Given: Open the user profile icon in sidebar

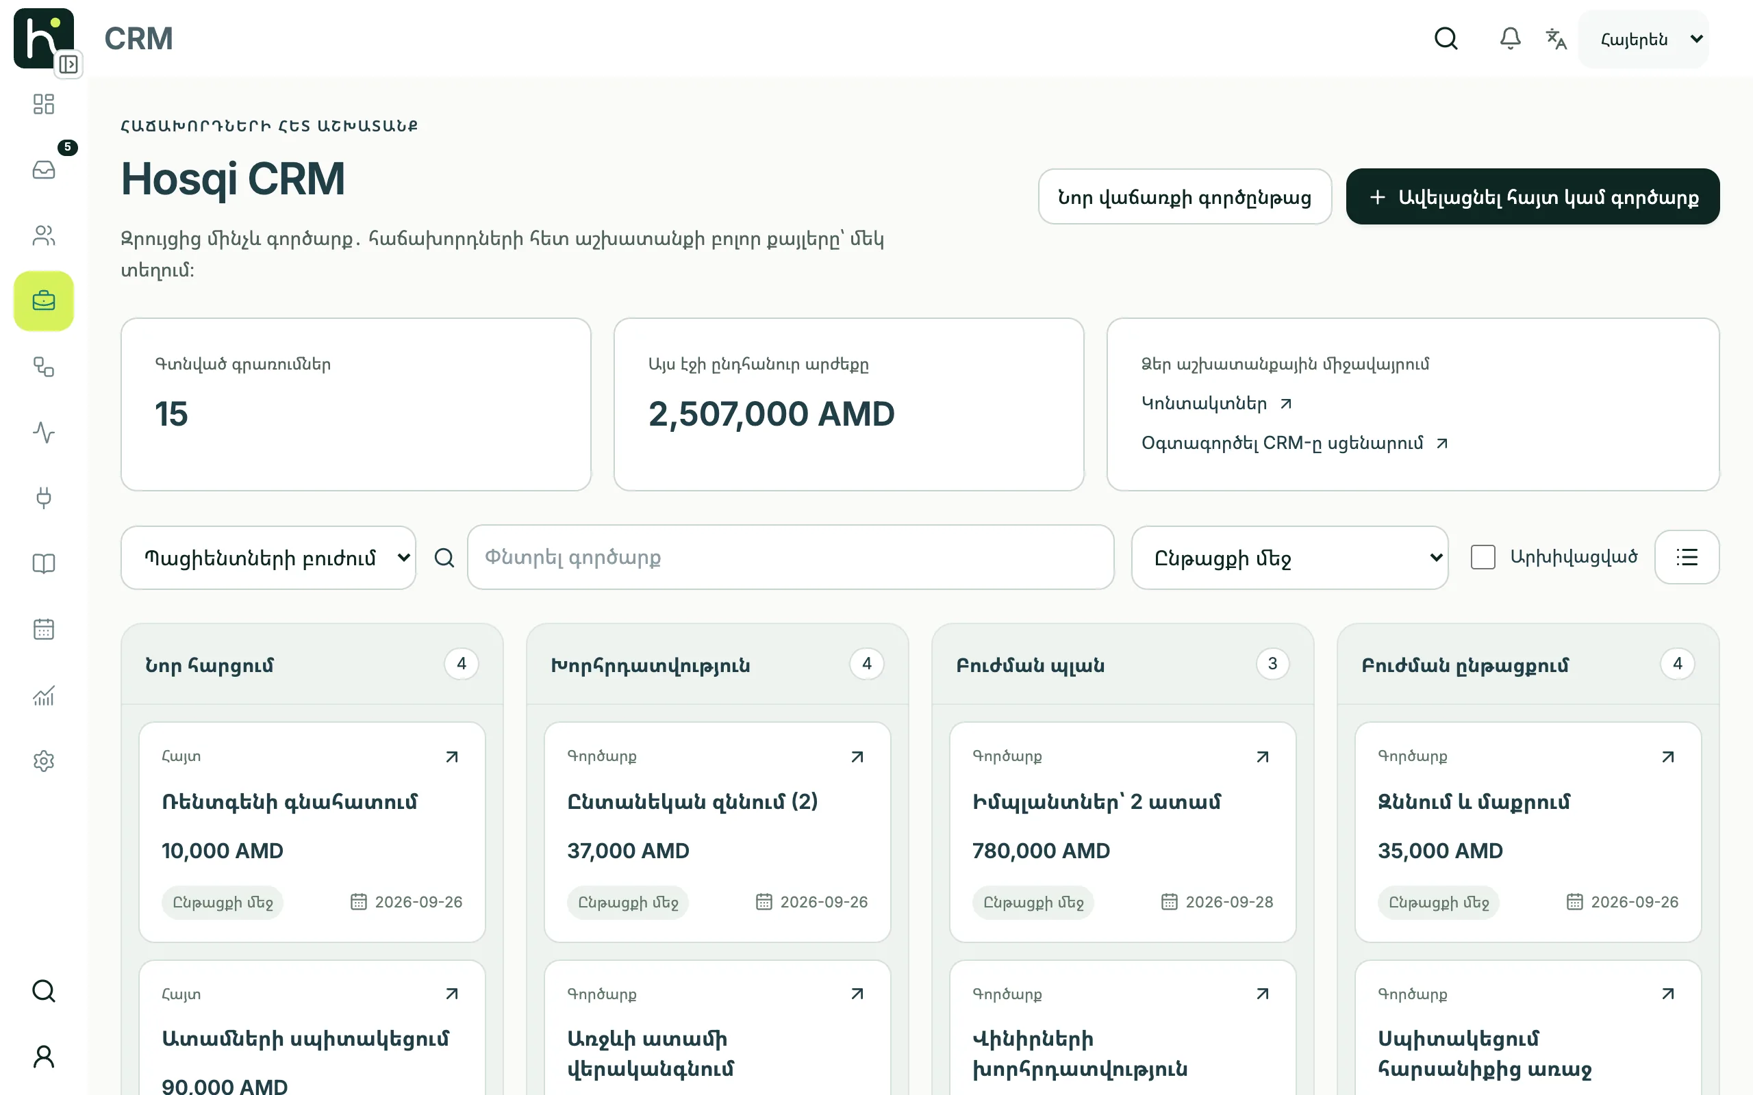Looking at the screenshot, I should [x=43, y=1057].
